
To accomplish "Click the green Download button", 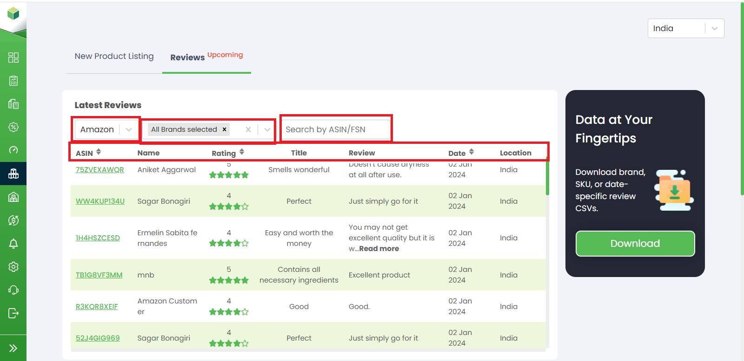I will (x=635, y=244).
